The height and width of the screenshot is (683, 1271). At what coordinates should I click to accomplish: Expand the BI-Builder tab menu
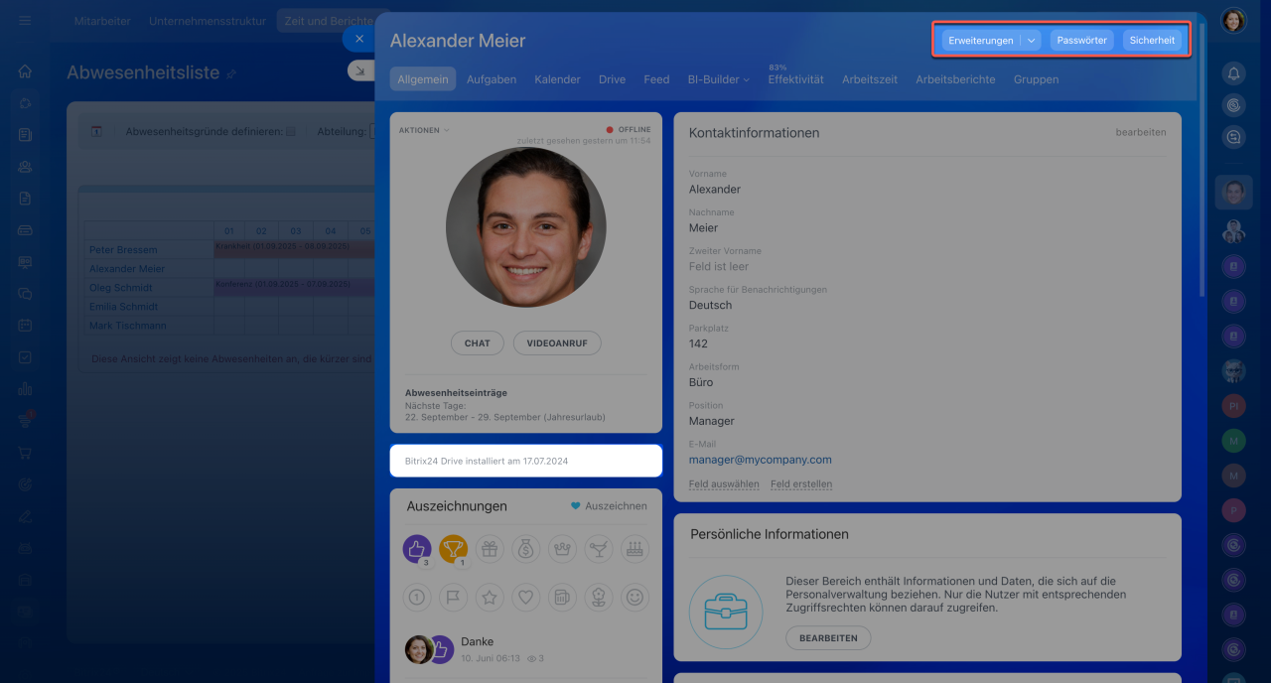[718, 79]
